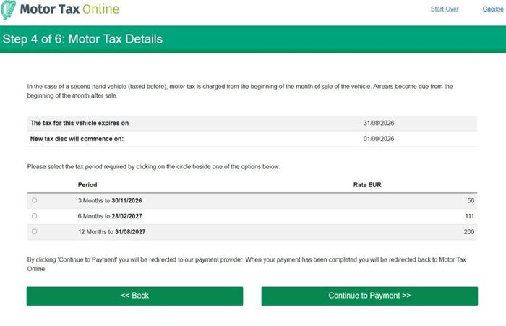Select the 12 Months radio button
The width and height of the screenshot is (506, 326).
tap(34, 232)
